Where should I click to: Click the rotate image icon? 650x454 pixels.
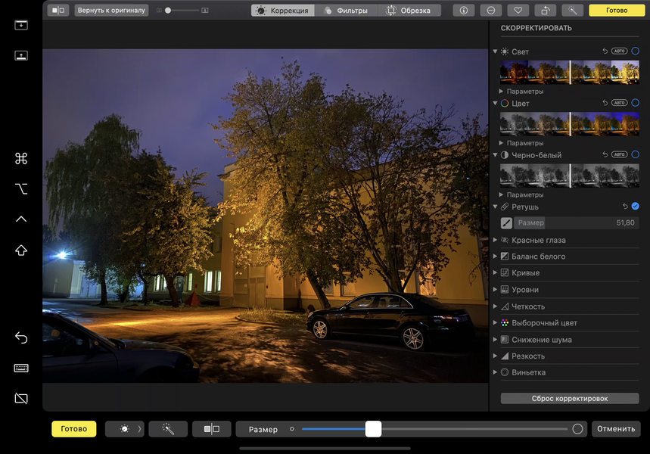545,11
